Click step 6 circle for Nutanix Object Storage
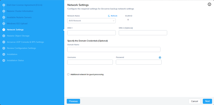The image size is (214, 105). pyautogui.click(x=4, y=36)
